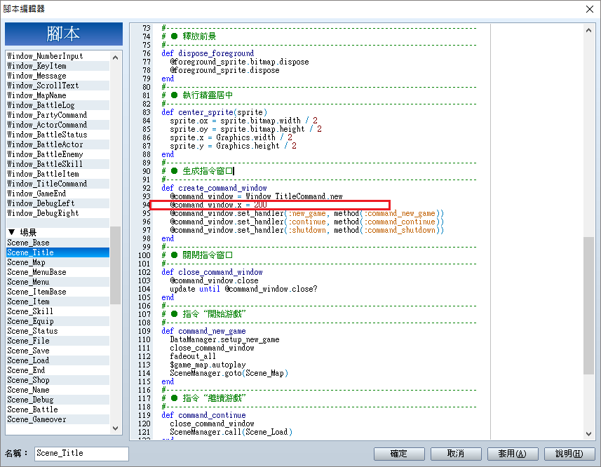Open the Scene_Equip script
Viewport: 601px width, 467px height.
tap(58, 321)
